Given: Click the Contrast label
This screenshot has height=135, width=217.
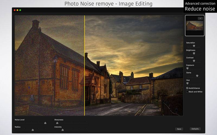Looking at the screenshot, I should [190, 58].
